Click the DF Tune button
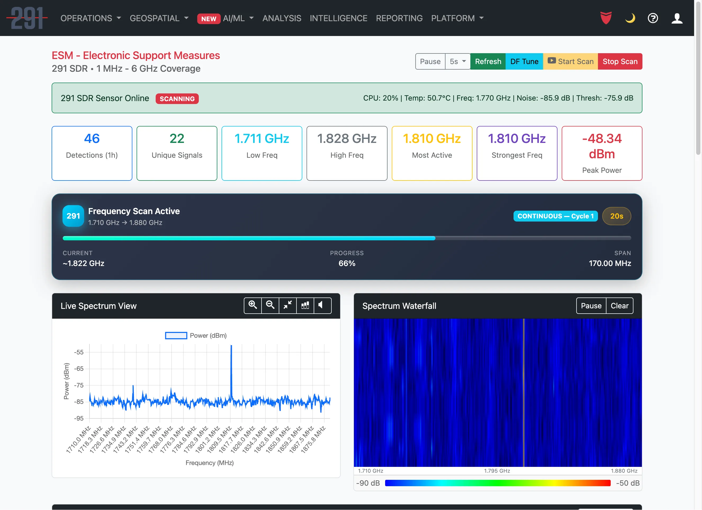The height and width of the screenshot is (510, 702). [524, 61]
